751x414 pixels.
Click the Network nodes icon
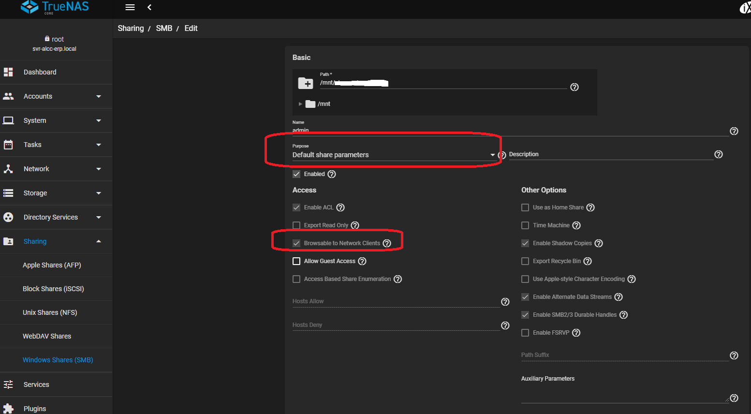(x=8, y=169)
